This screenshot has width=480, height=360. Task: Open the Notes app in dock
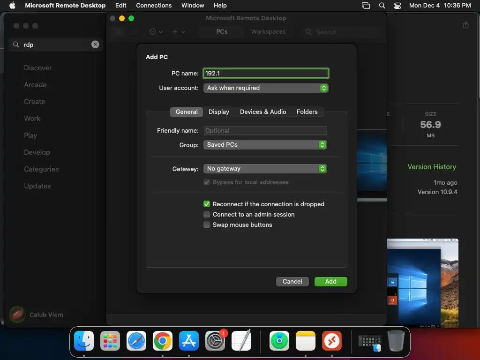point(306,340)
